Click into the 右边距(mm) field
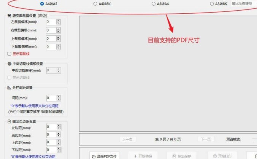This screenshot has width=257, height=159. click(x=51, y=135)
